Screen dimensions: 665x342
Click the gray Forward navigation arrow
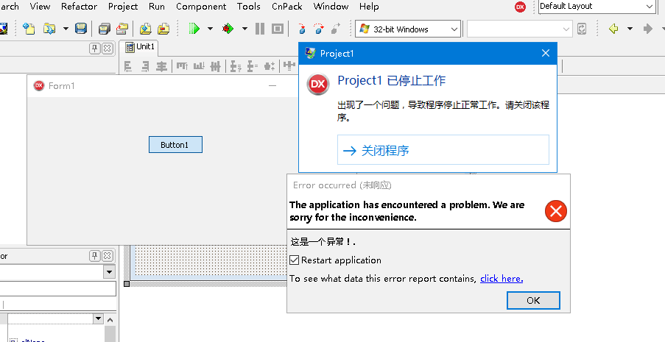click(x=647, y=29)
